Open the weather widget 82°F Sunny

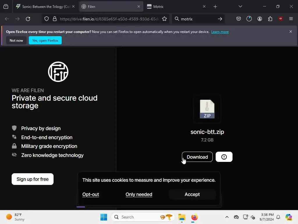[15, 217]
